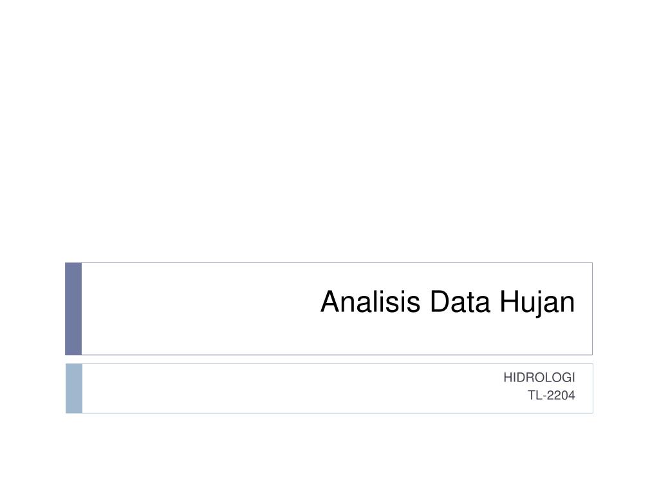Click the capital D in Data
Viewport: 659px width, 494px height.
439,301
